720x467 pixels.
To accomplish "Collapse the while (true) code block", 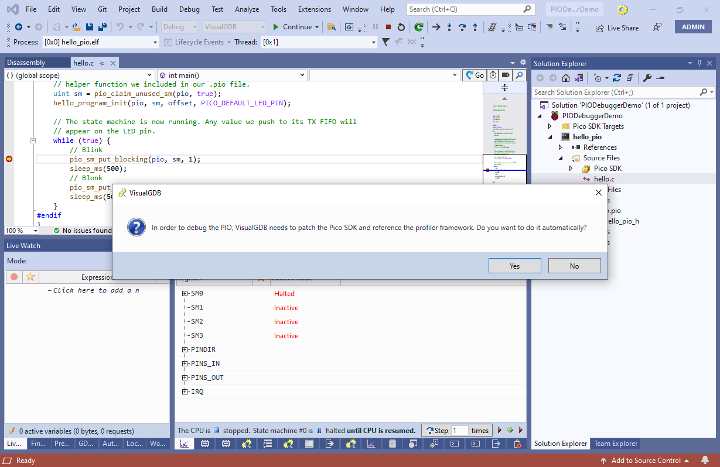I will point(33,140).
